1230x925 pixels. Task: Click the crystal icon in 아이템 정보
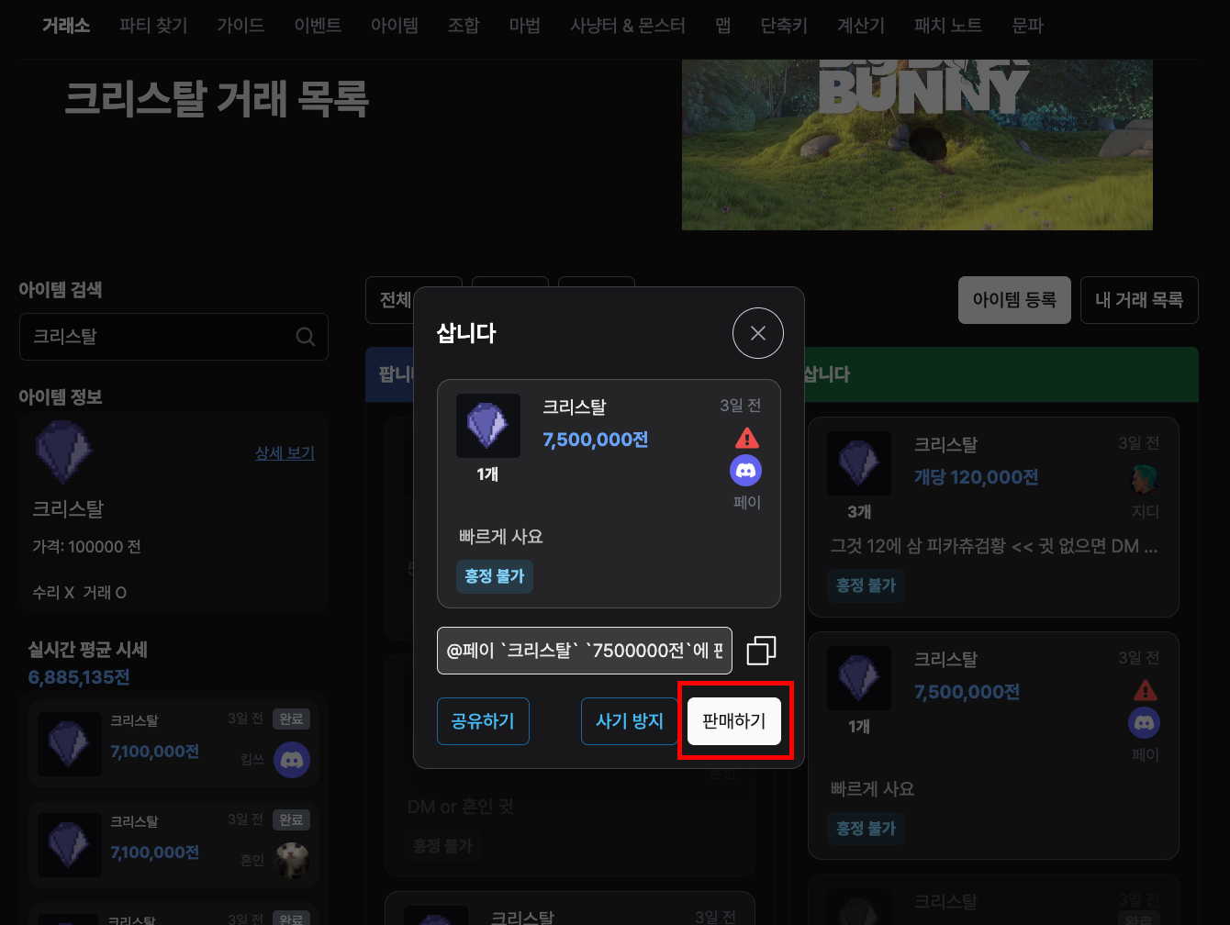63,451
